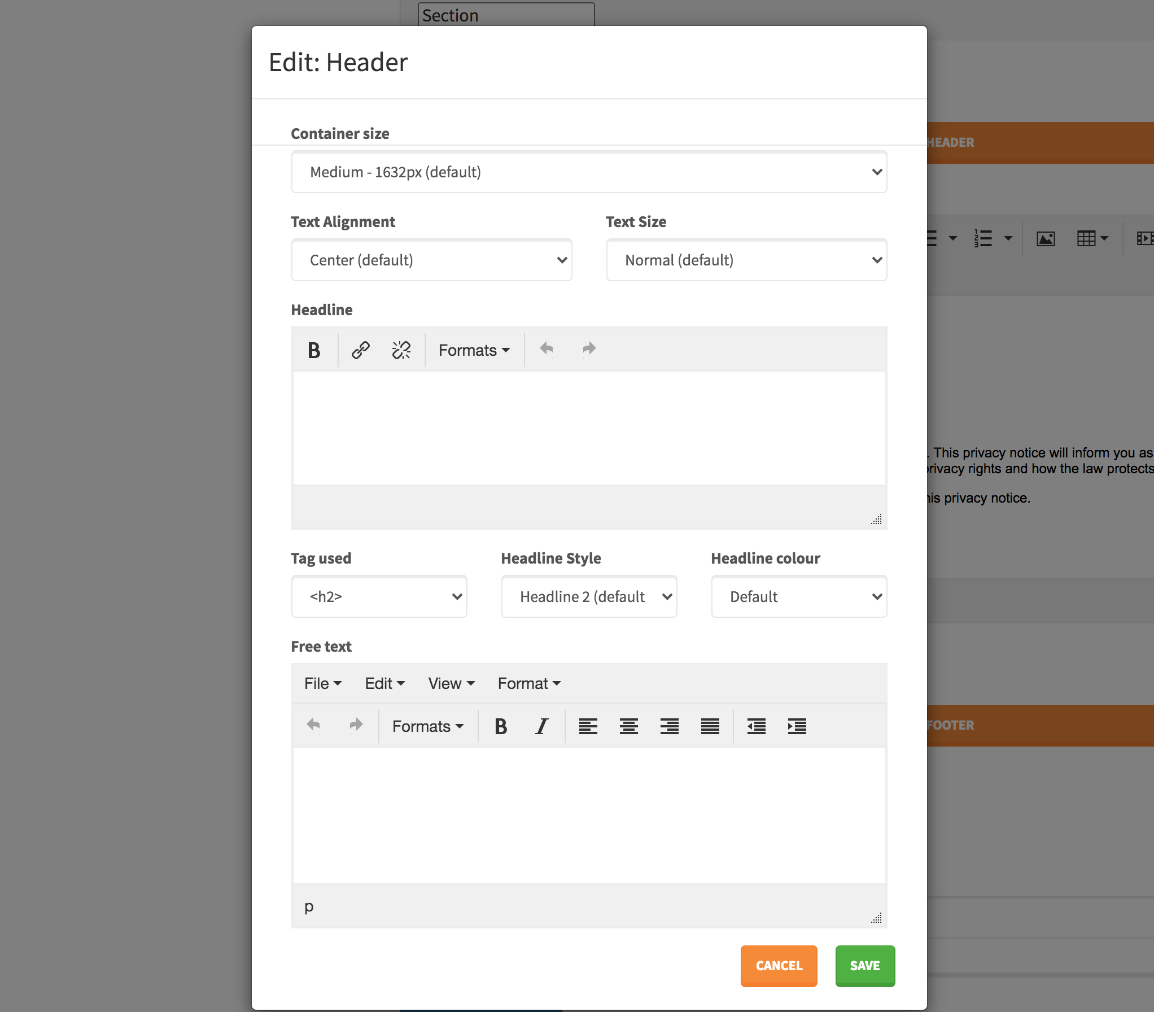Image resolution: width=1154 pixels, height=1012 pixels.
Task: Open the Format menu in Free text editor
Action: tap(527, 683)
